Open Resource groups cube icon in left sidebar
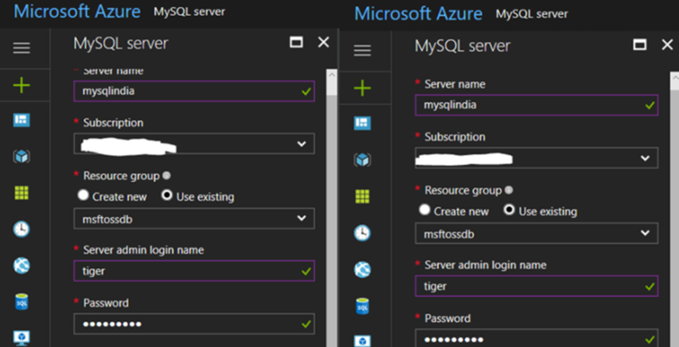Viewport: 679px width, 347px height. tap(21, 156)
